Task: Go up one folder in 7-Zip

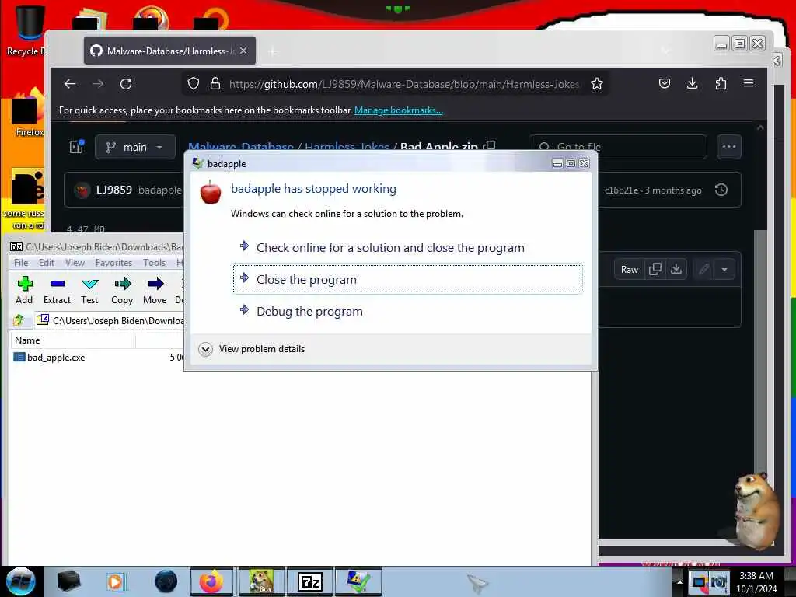Action: tap(19, 320)
